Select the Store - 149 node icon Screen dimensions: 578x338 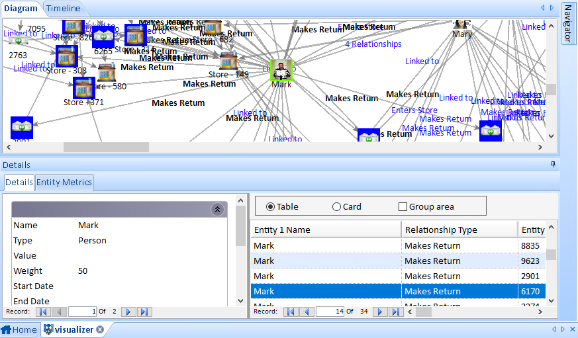(x=228, y=60)
